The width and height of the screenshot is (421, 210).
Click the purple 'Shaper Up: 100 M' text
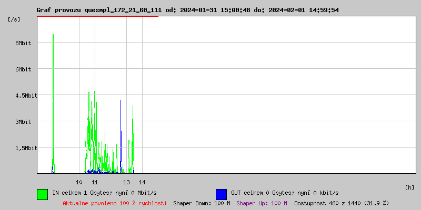click(262, 203)
